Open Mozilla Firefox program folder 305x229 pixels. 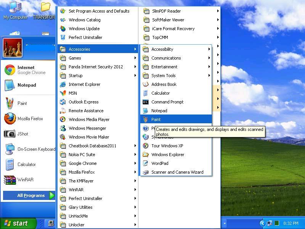pyautogui.click(x=98, y=172)
